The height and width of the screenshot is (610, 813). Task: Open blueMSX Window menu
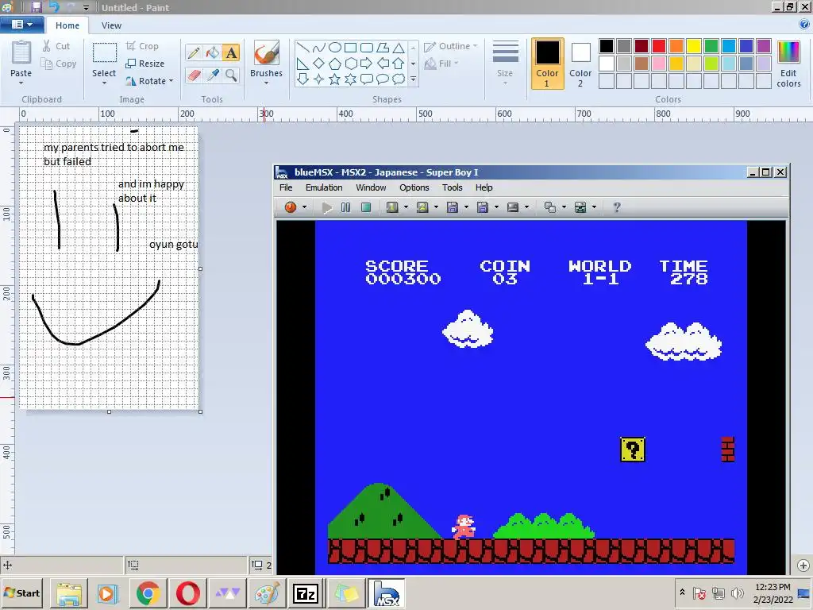(x=371, y=187)
